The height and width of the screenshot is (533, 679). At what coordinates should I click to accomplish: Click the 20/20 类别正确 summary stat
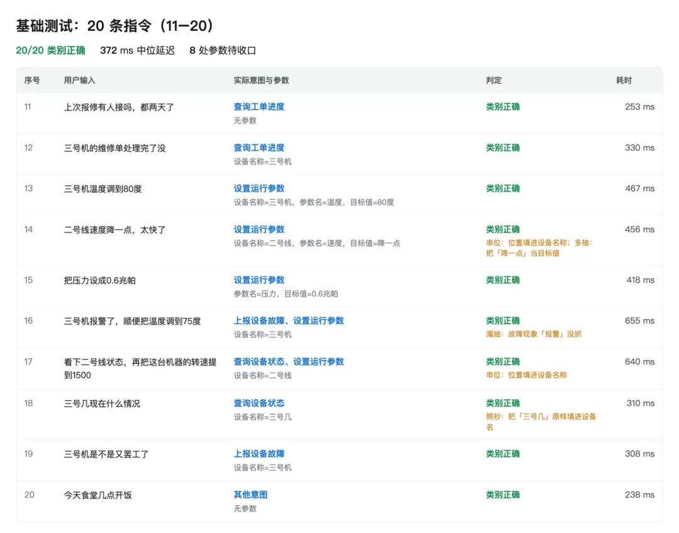[x=51, y=50]
